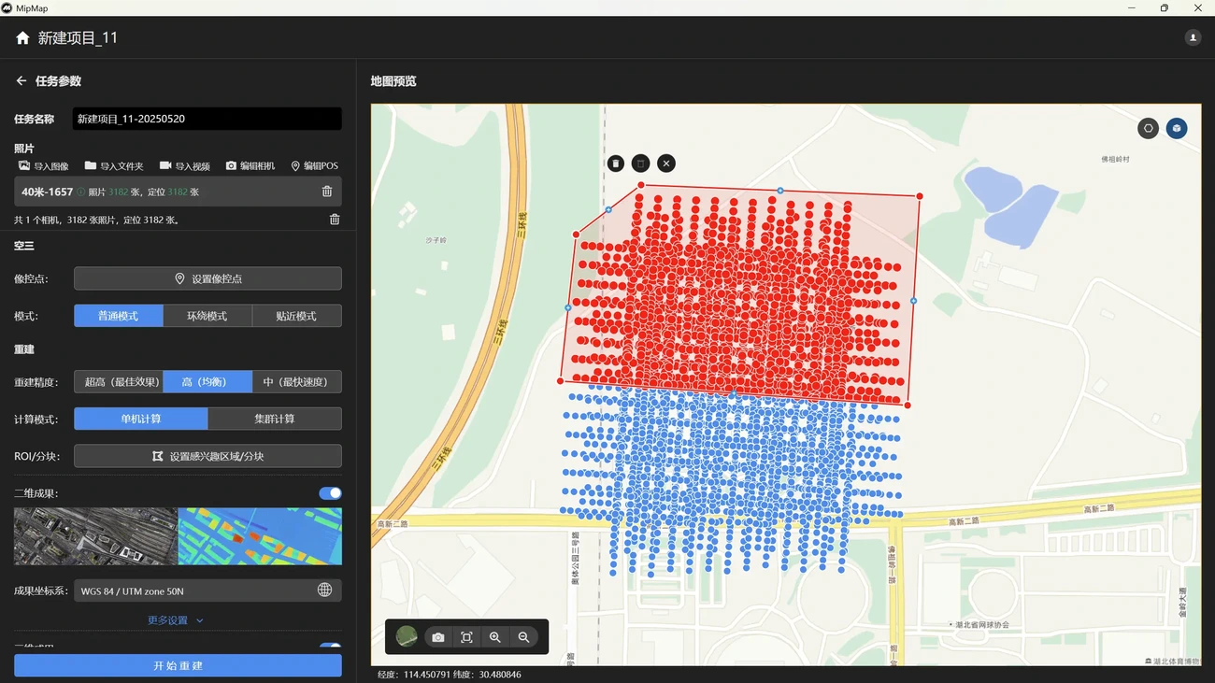The width and height of the screenshot is (1215, 683).
Task: Click the 任务名称 text field
Action: 207,119
